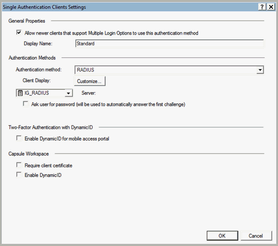
Task: Click the Client Display label
Action: click(36, 81)
